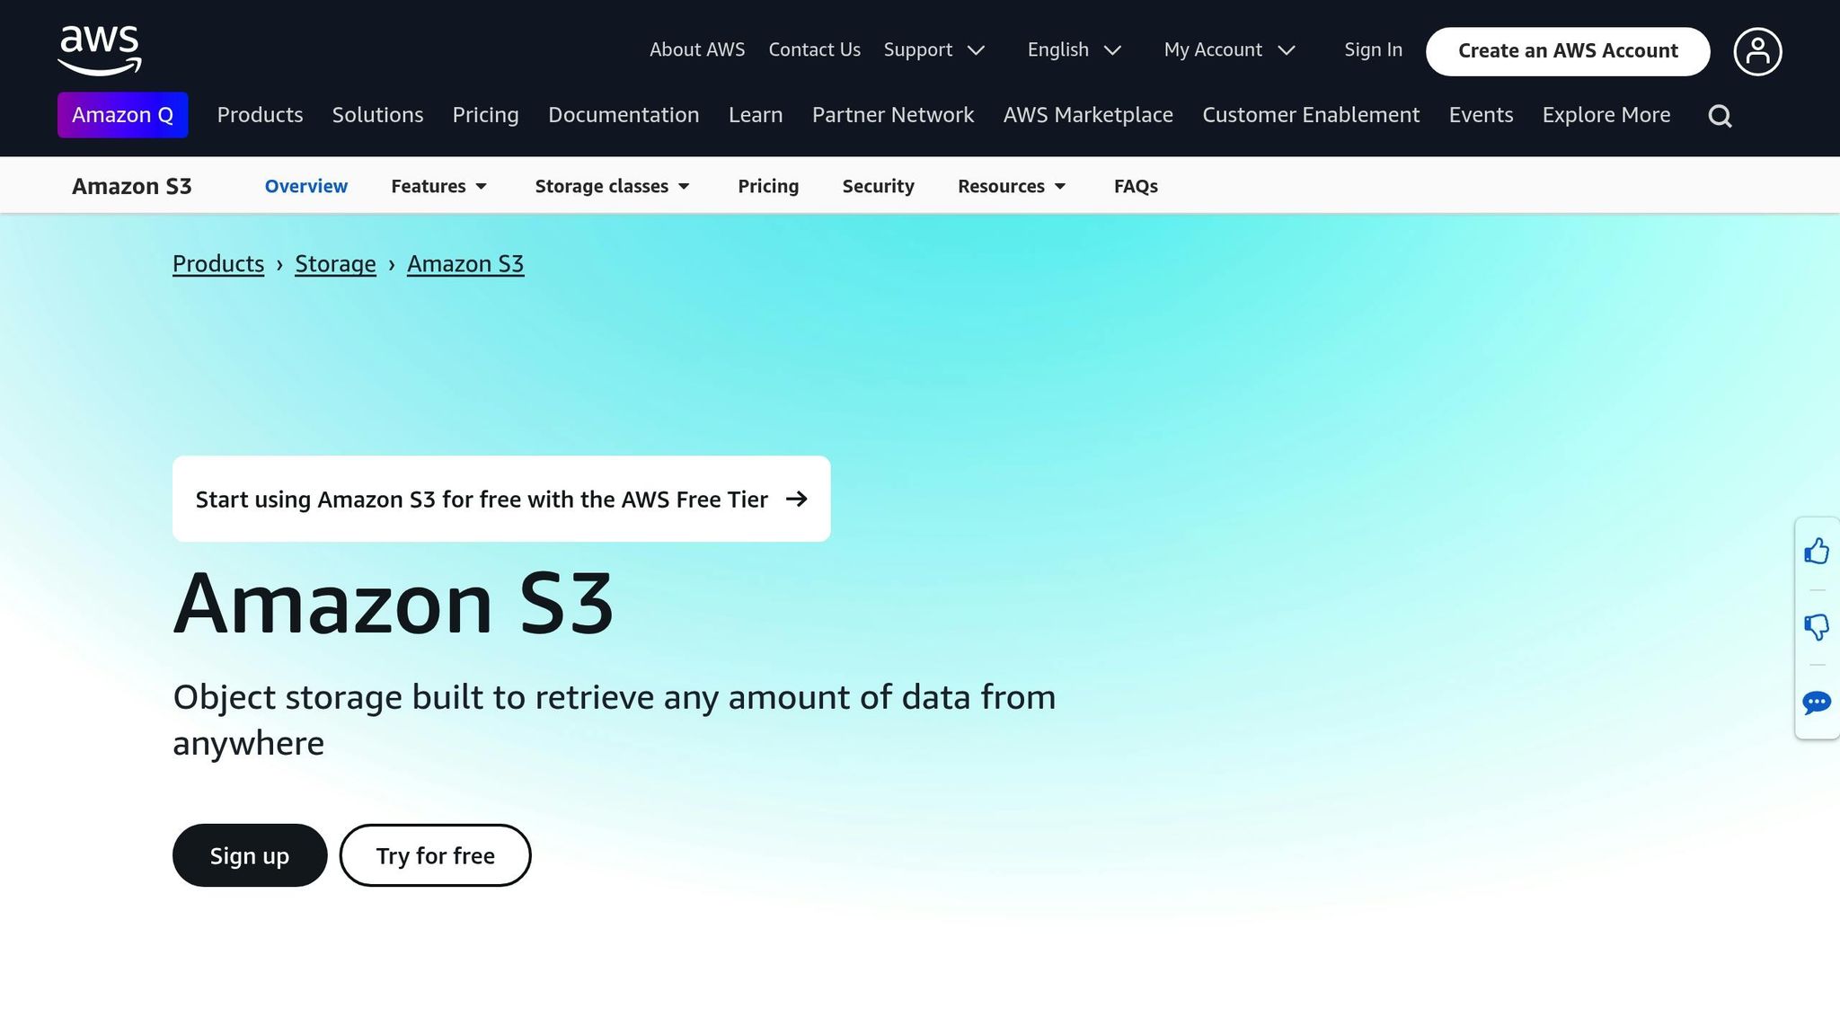Open the Products menu
This screenshot has width=1840, height=1035.
[x=260, y=115]
